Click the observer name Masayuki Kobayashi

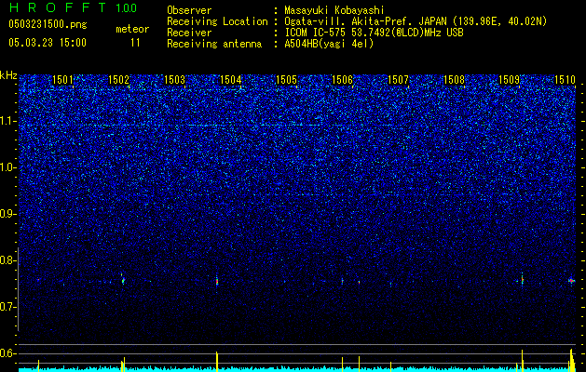(334, 10)
